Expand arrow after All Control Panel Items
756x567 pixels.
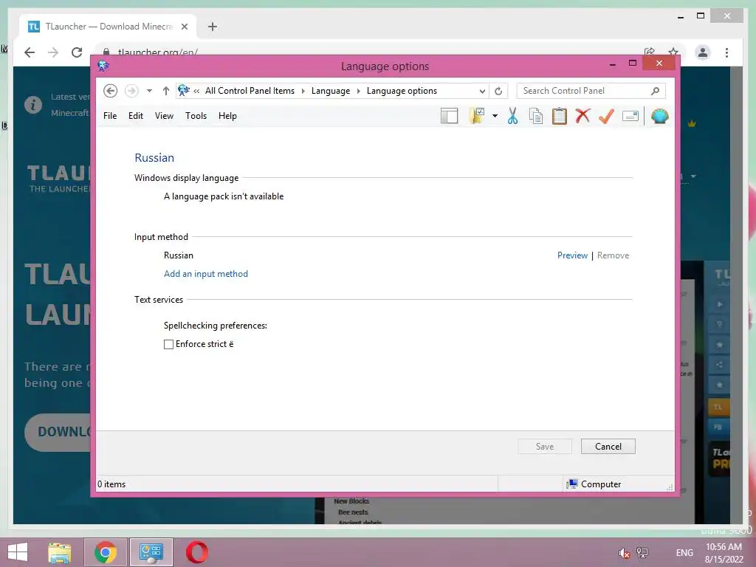(x=303, y=91)
